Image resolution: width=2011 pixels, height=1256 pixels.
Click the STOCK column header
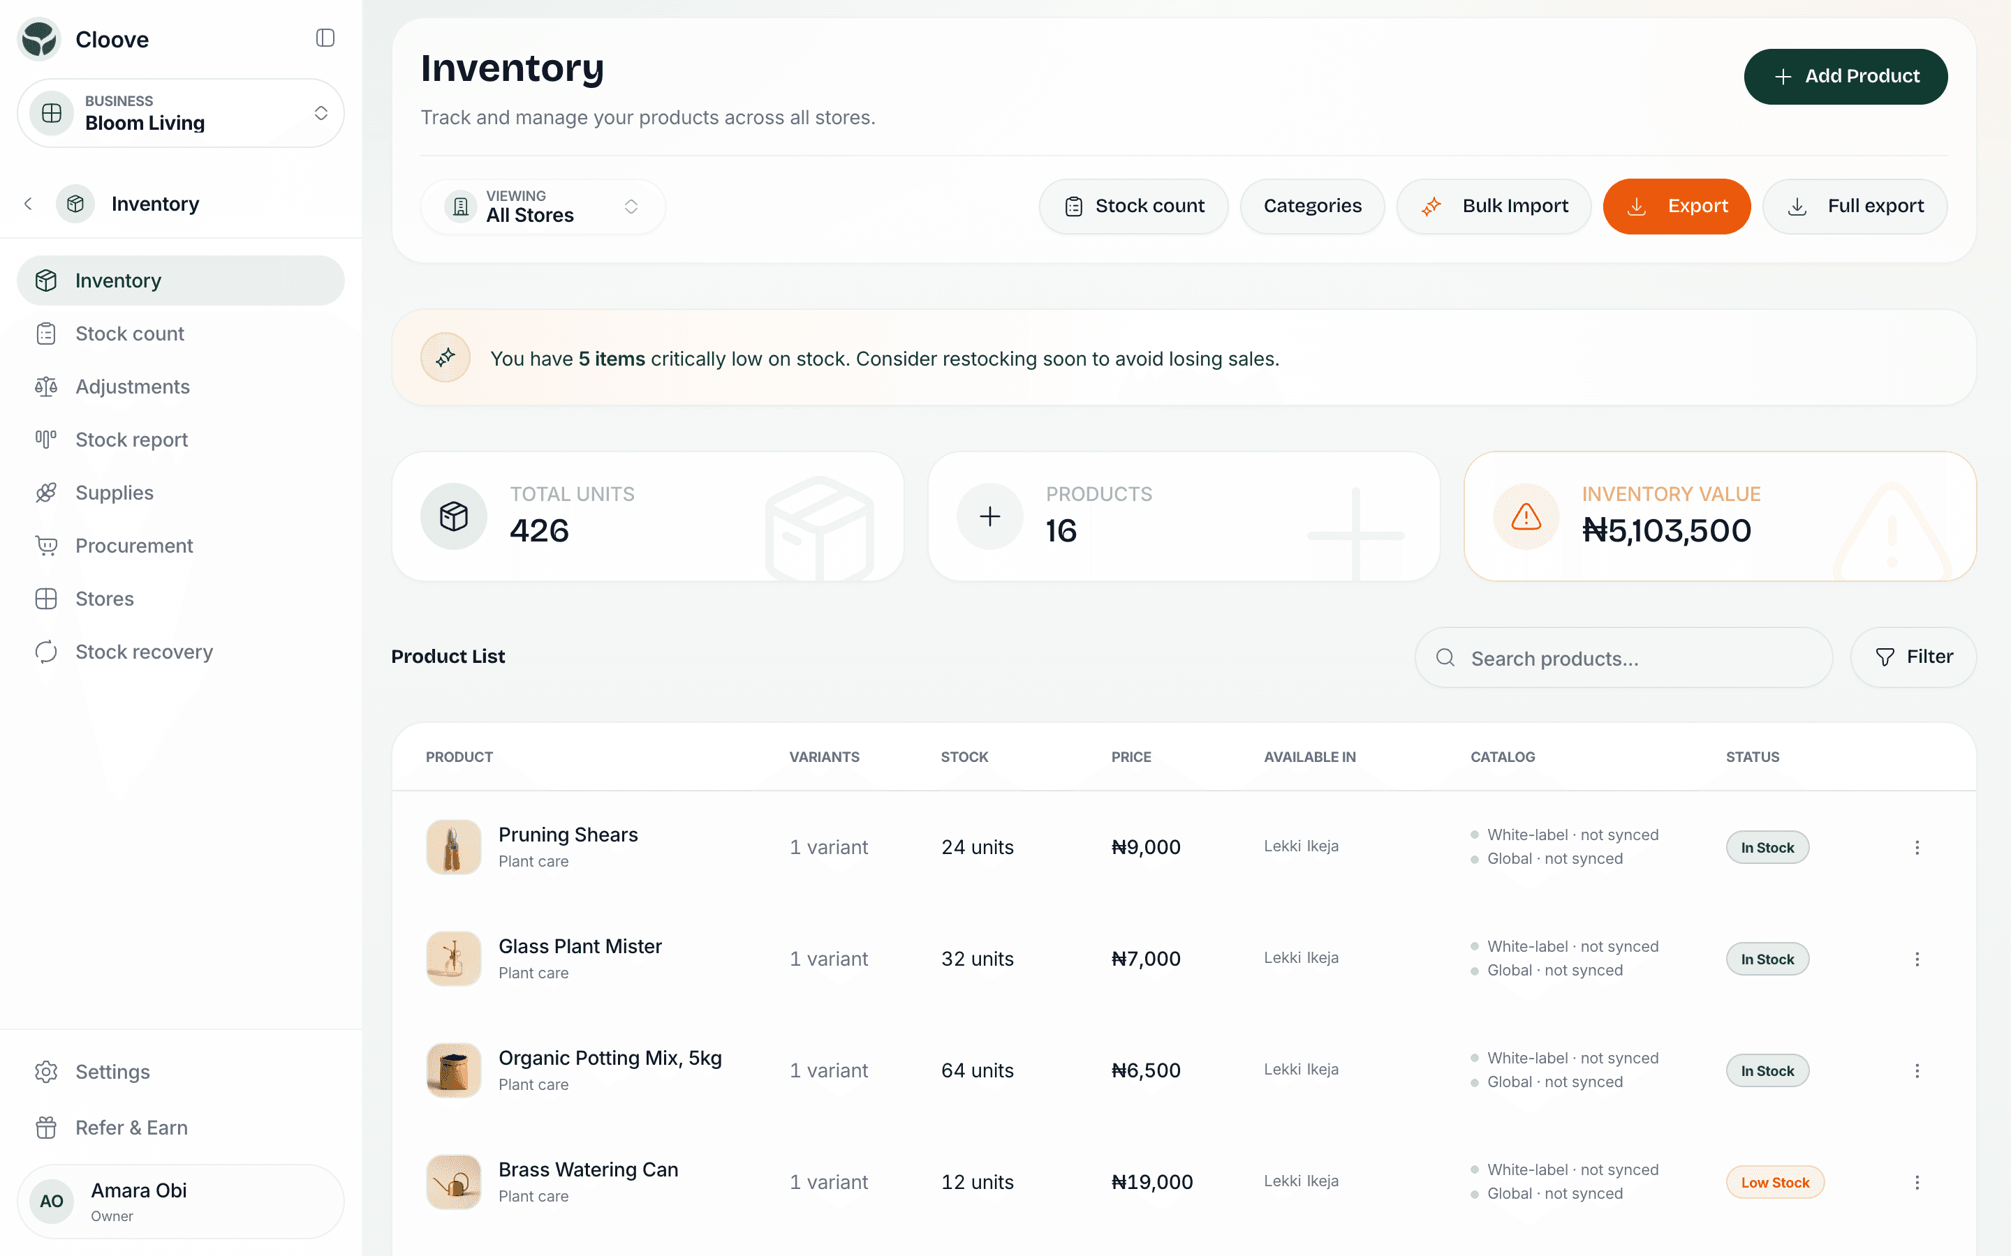pyautogui.click(x=965, y=757)
